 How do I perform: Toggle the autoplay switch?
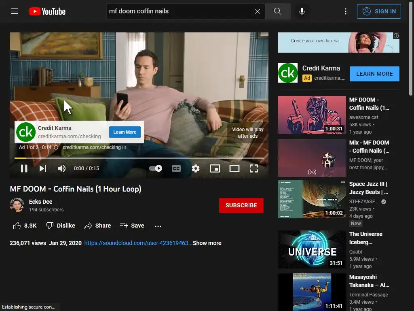(x=156, y=168)
